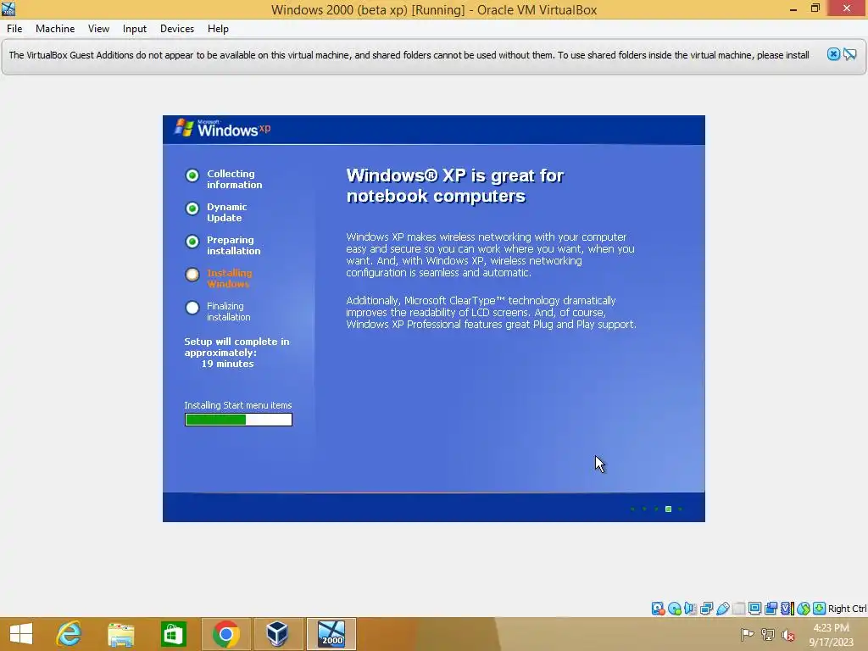Click the Right Ctrl host key label

(847, 609)
